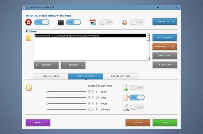Decrease days with the left stepper arrow
Image resolution: width=203 pixels, height=134 pixels.
[90, 98]
